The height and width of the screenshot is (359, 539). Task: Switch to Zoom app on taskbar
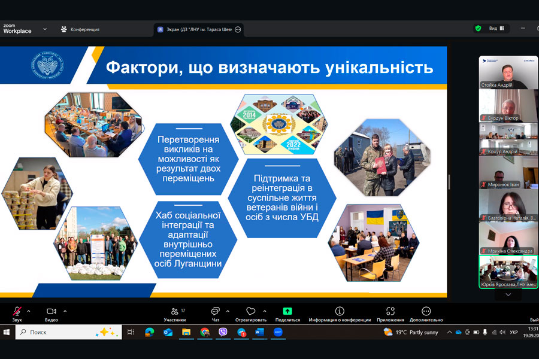click(x=278, y=332)
